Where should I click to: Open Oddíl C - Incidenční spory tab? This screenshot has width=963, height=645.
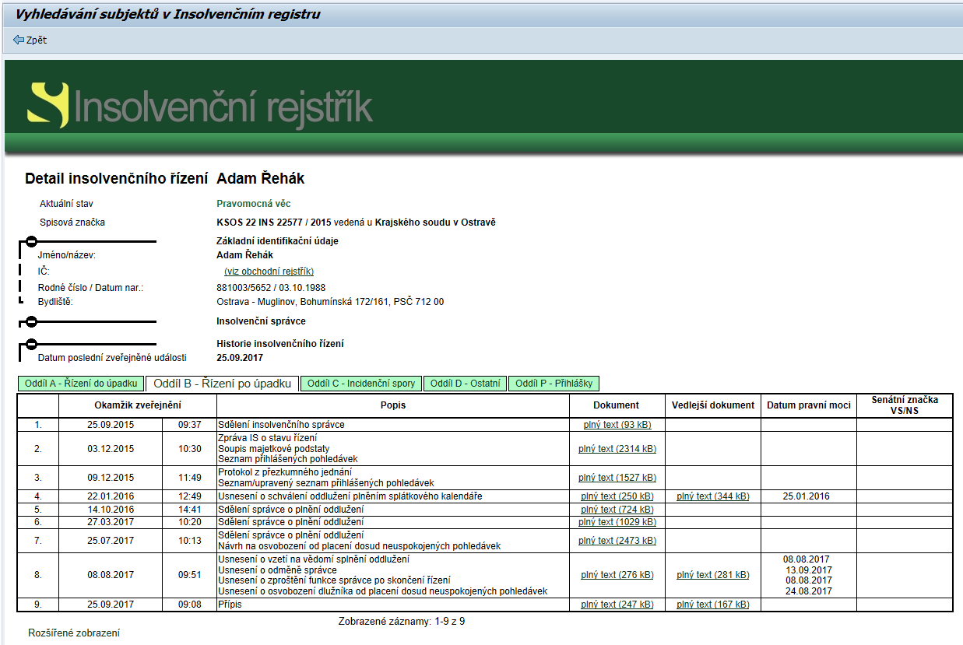[361, 384]
